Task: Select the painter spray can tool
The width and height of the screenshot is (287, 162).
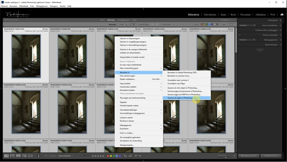Action: tap(38, 156)
